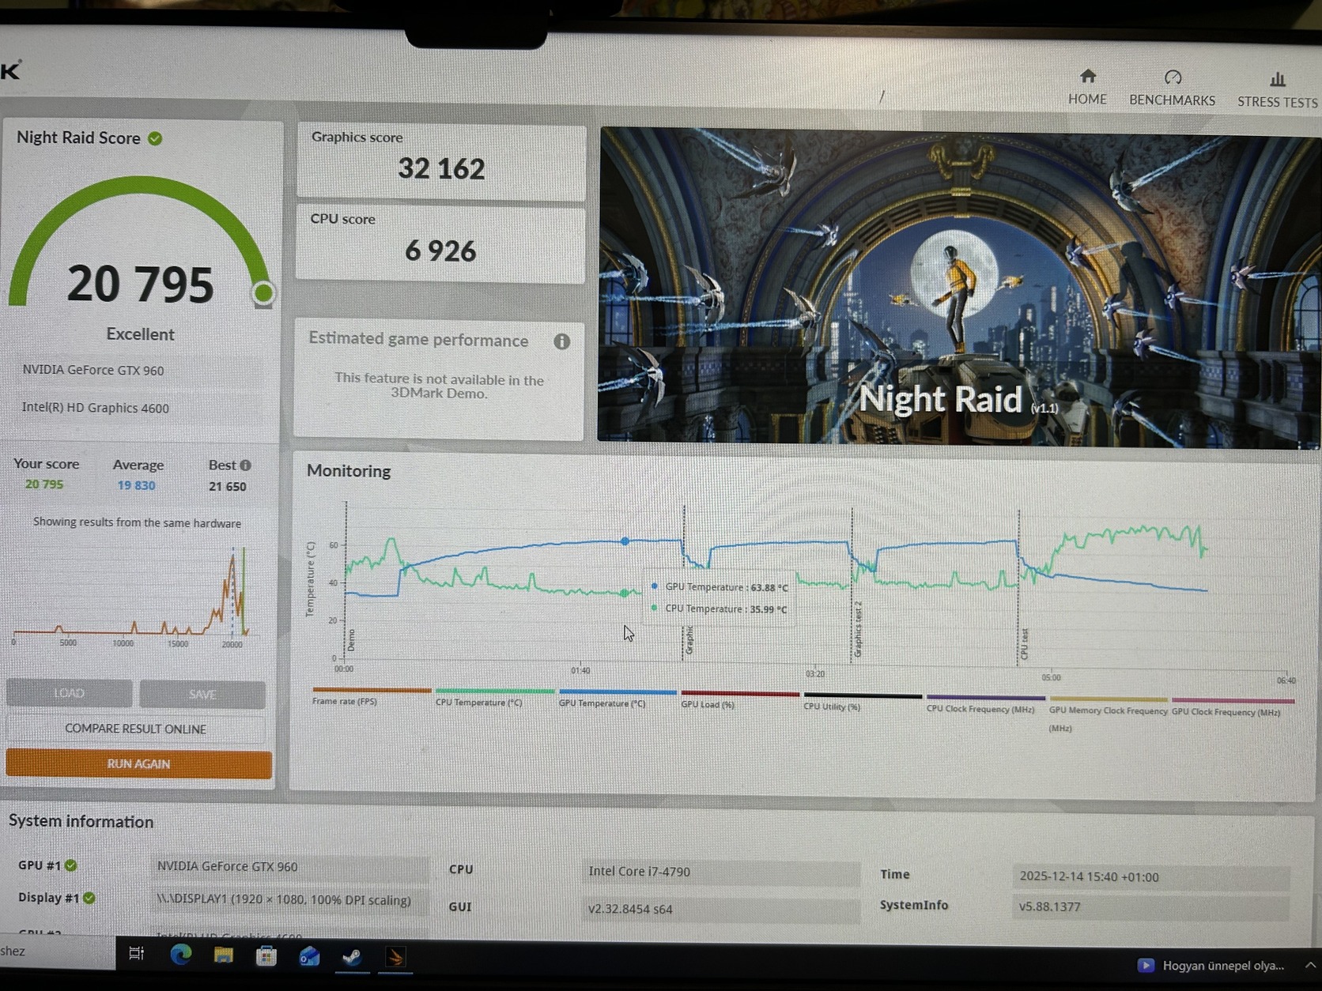Viewport: 1322px width, 991px height.
Task: Open info icon for Estimated game performance
Action: (561, 341)
